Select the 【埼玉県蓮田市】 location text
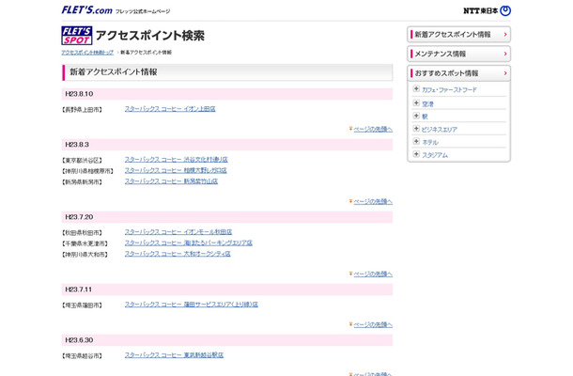 tap(82, 305)
